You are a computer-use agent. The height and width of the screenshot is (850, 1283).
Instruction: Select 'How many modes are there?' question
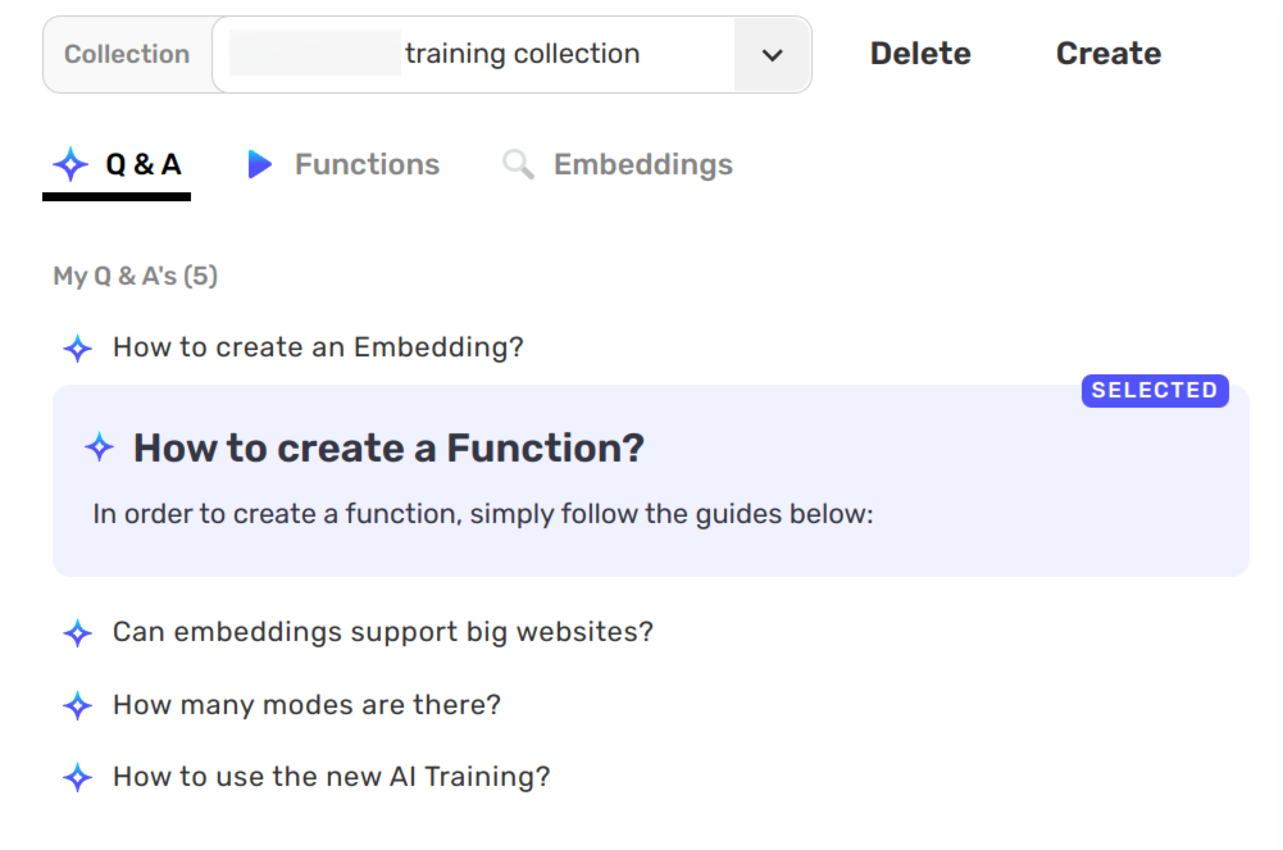pyautogui.click(x=306, y=705)
